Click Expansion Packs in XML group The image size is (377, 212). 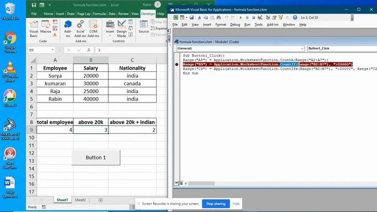[x=158, y=28]
